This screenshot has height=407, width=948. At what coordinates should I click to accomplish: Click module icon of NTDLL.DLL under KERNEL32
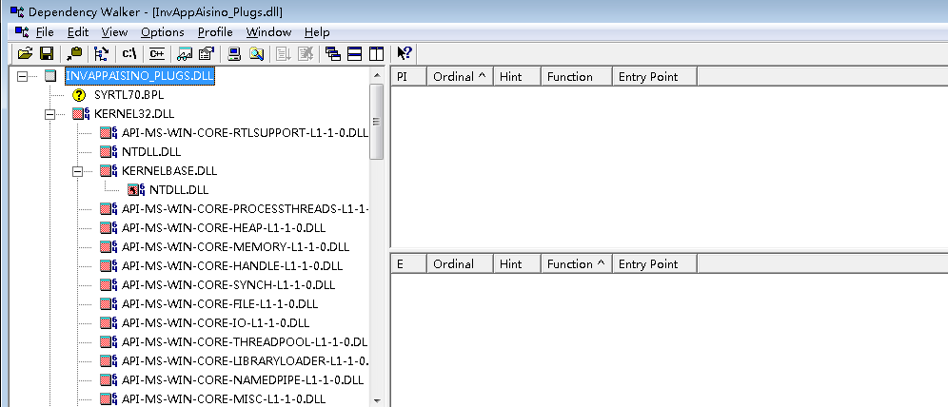[109, 152]
